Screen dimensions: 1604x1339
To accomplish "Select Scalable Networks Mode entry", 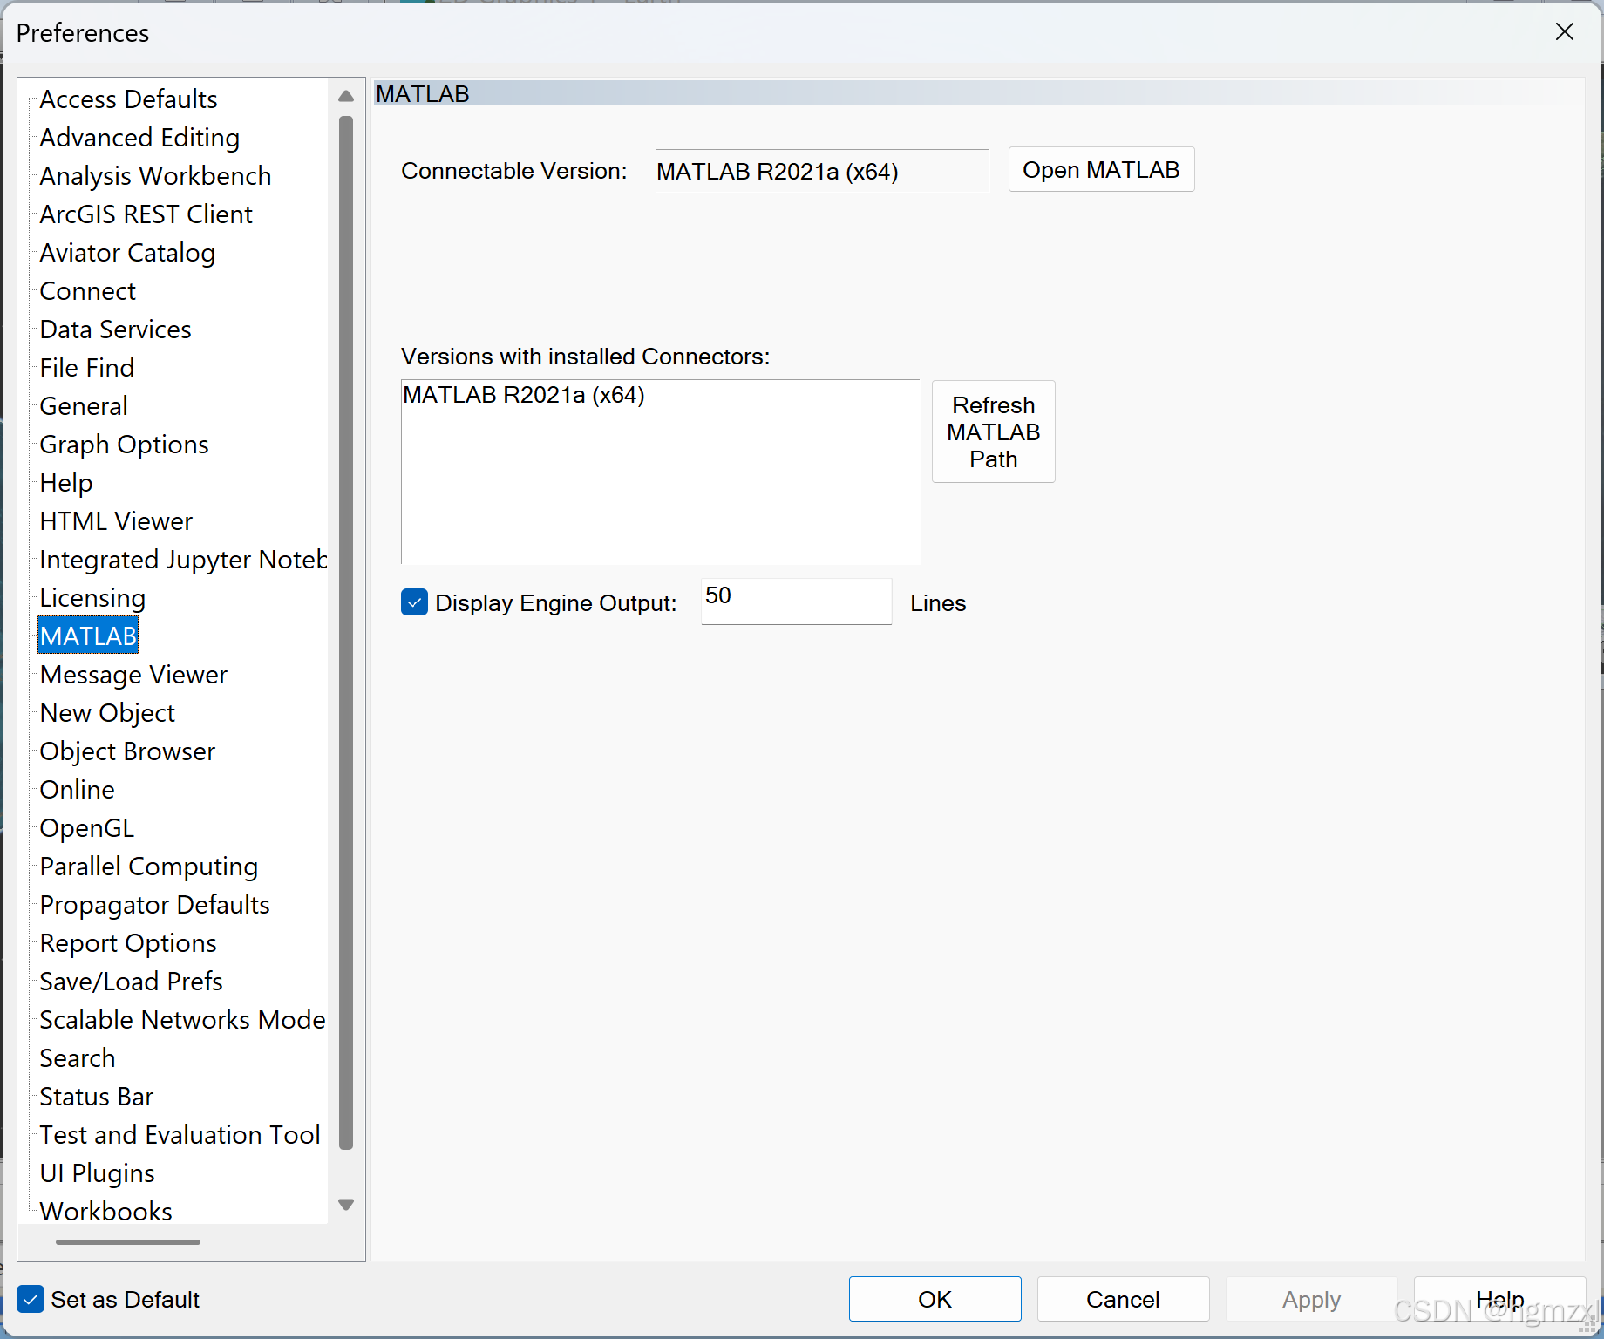I will pos(182,1020).
